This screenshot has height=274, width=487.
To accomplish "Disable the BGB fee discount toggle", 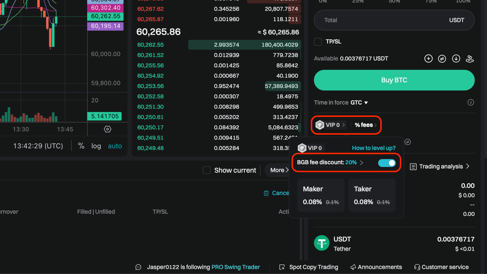I will click(387, 163).
